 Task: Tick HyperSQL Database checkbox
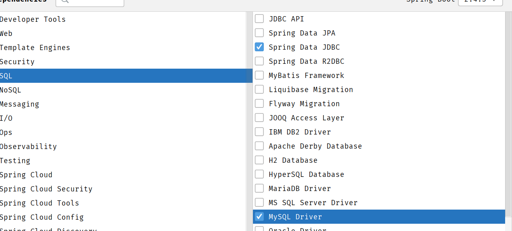259,174
